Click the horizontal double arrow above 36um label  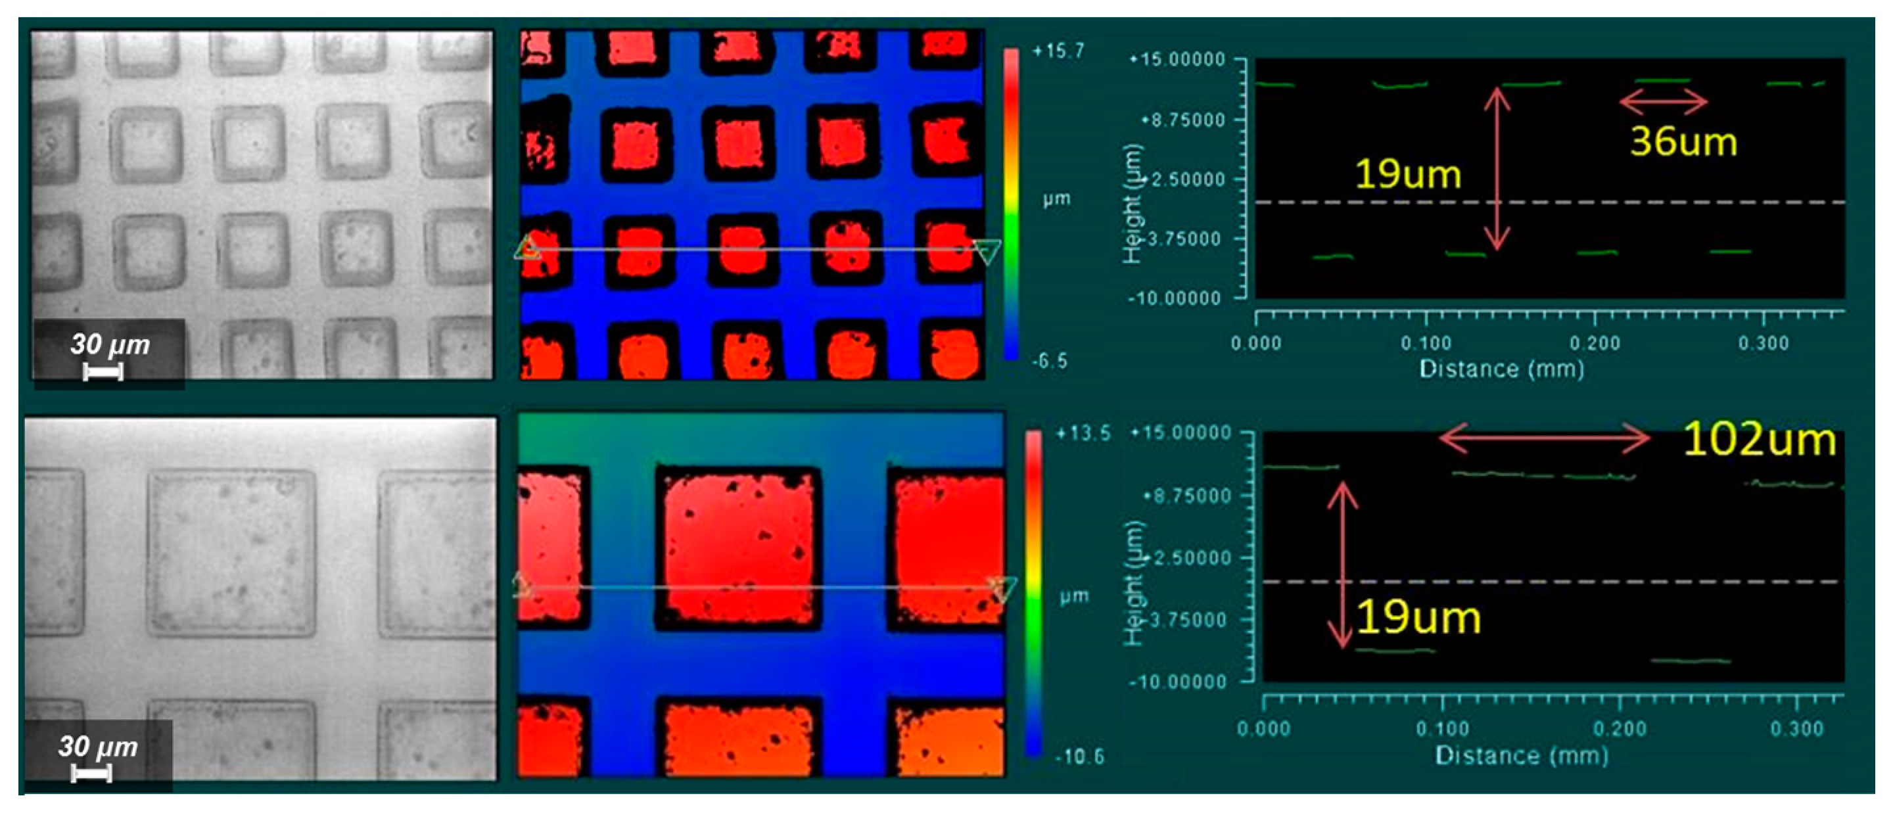coord(1664,102)
